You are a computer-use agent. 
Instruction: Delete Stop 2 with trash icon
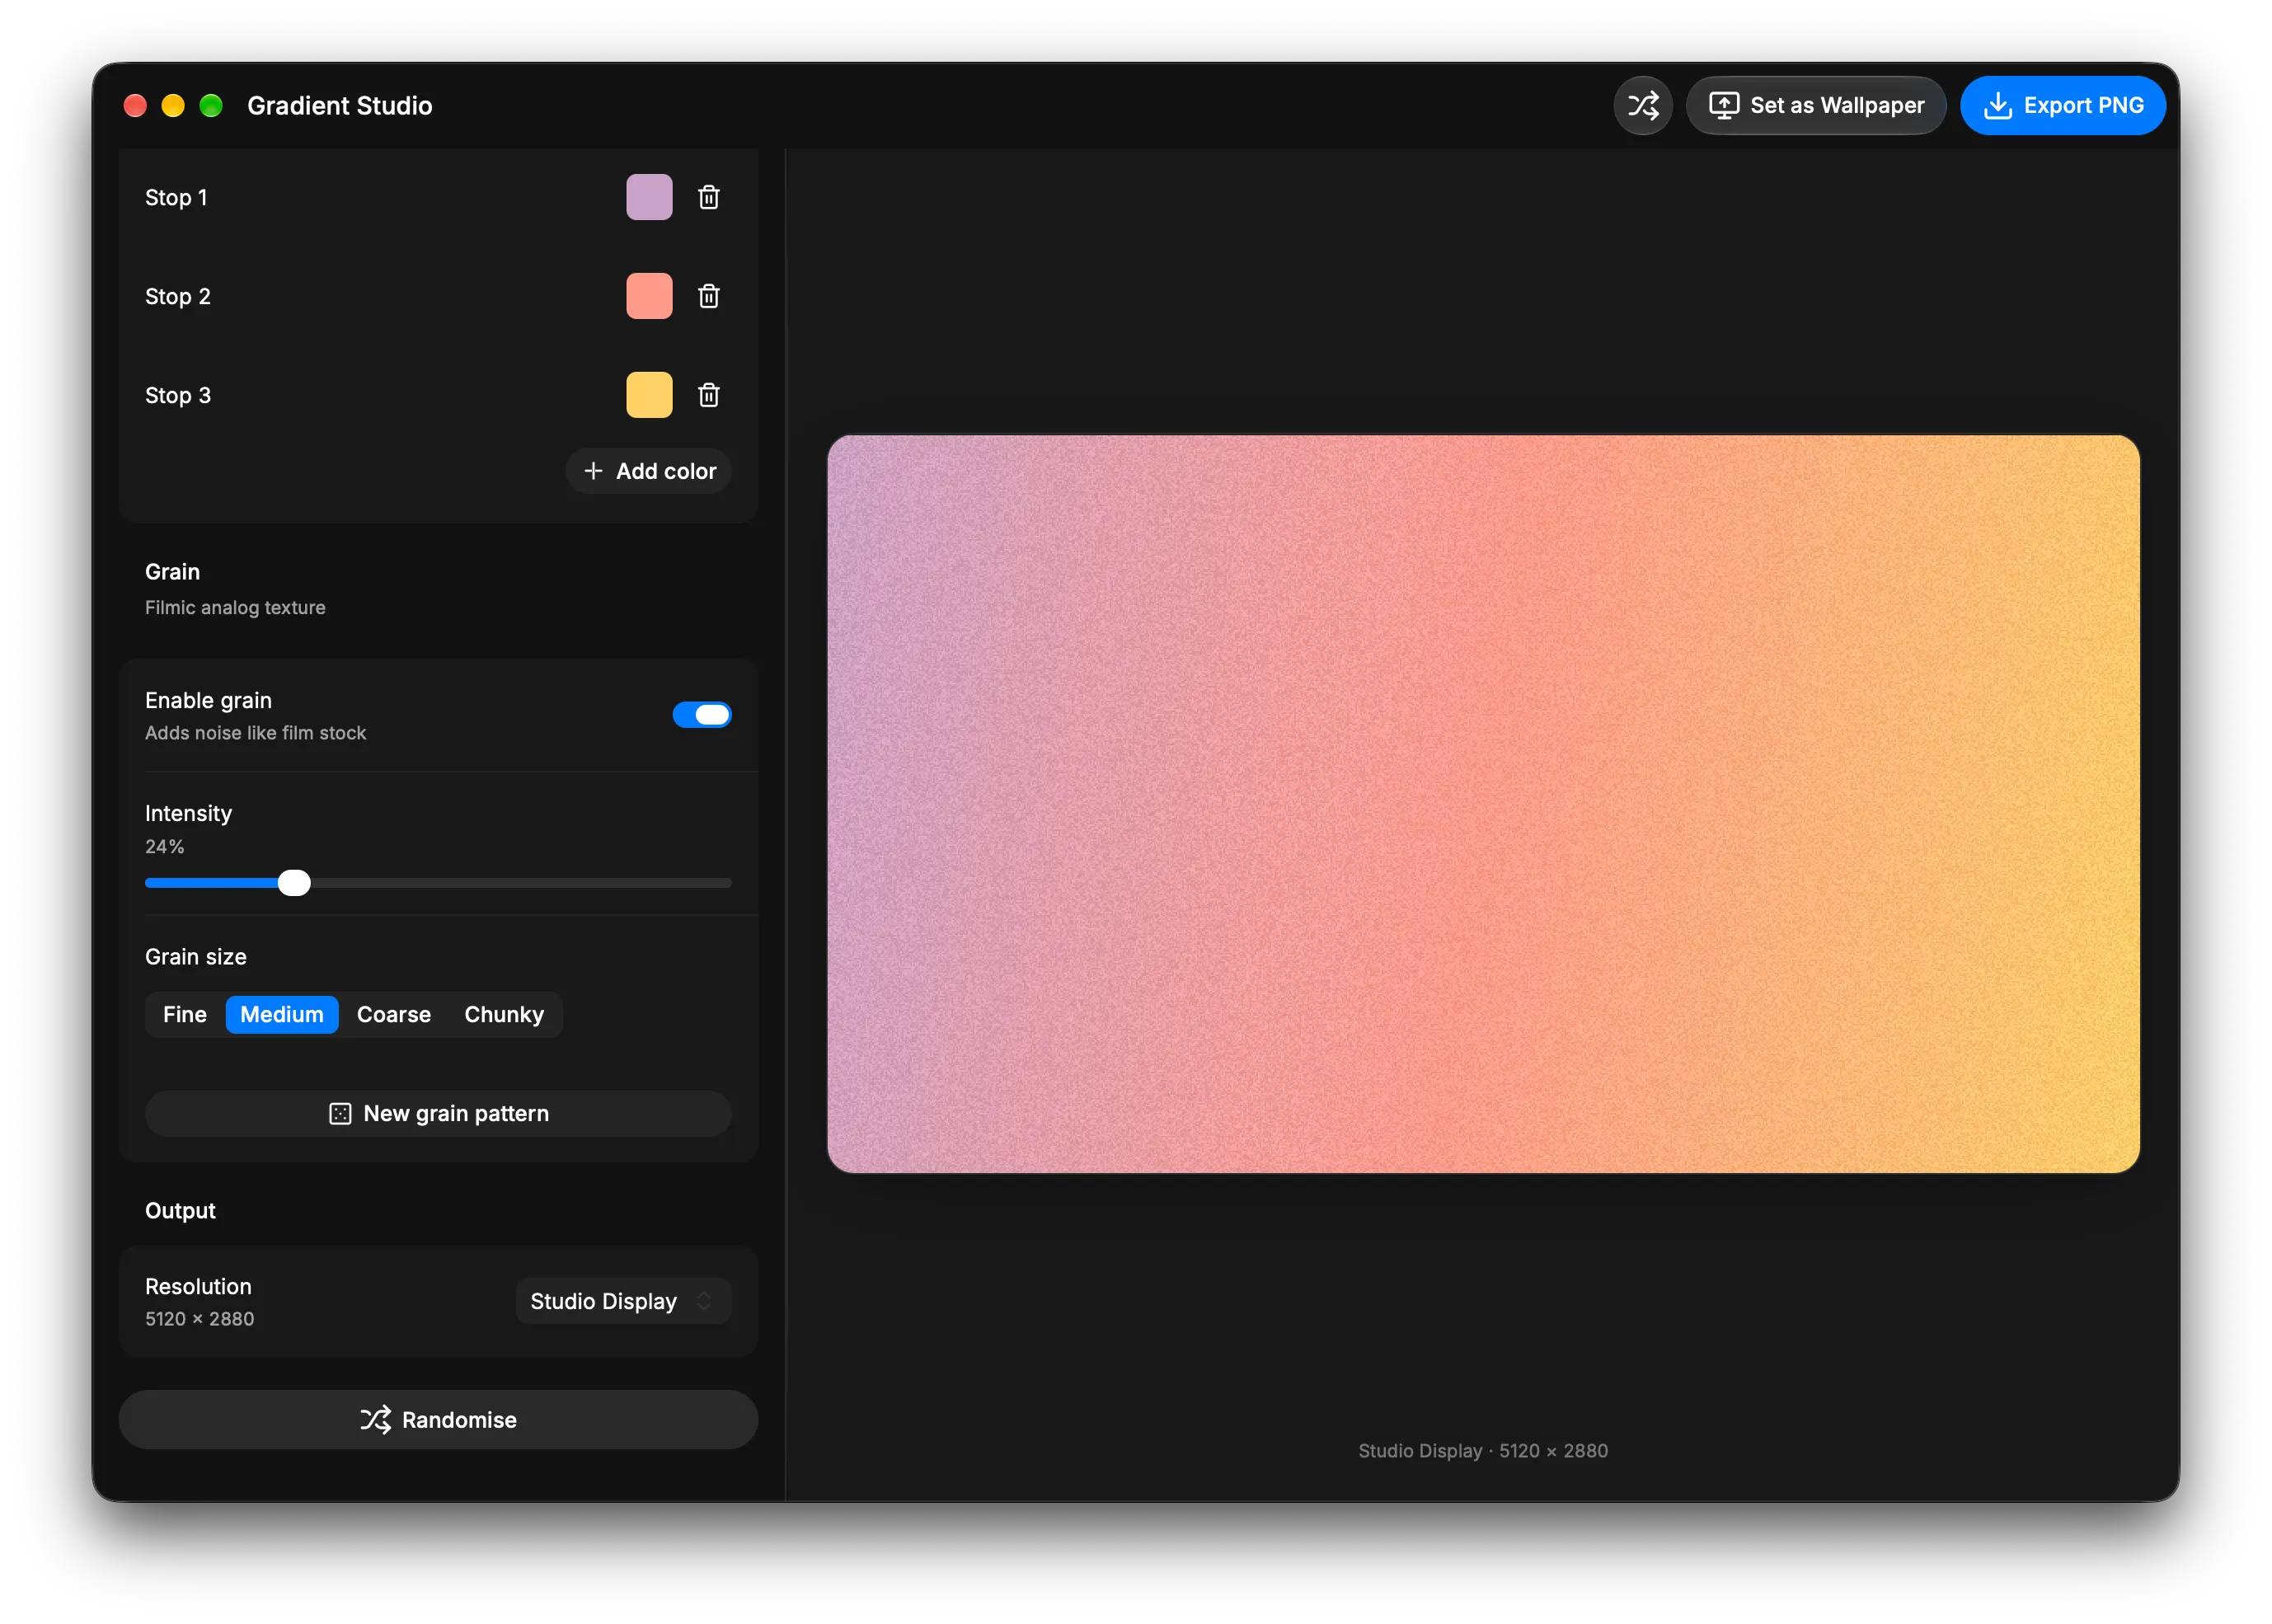pyautogui.click(x=709, y=296)
